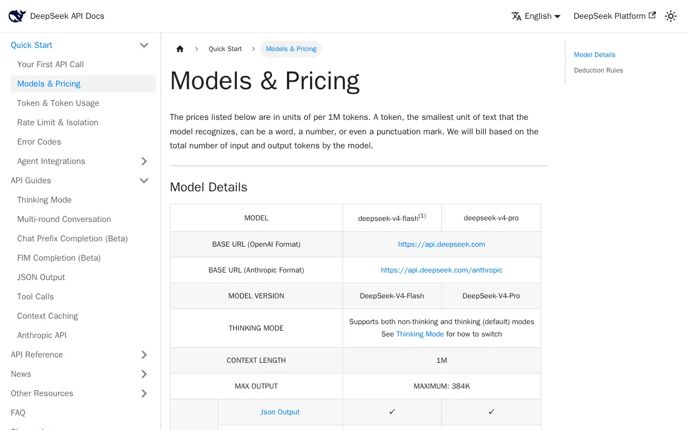Click the CONTEXT LENGTH row label
This screenshot has width=688, height=430.
click(x=256, y=360)
